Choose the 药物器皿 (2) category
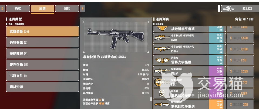This screenshot has width=259, height=109. pos(42,43)
